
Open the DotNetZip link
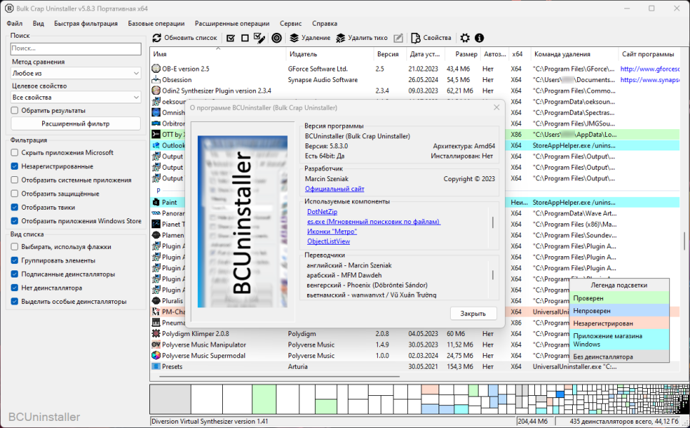click(322, 212)
